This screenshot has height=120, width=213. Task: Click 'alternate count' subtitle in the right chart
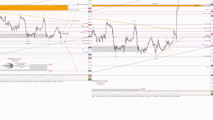tap(100, 83)
